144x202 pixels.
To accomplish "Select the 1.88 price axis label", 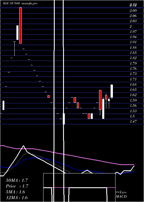I will tap(133, 47).
